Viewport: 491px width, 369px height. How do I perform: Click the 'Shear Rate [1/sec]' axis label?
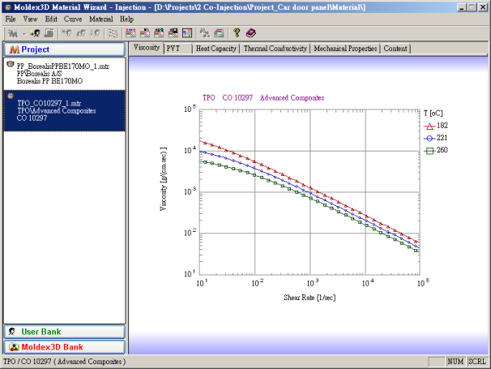[x=310, y=297]
